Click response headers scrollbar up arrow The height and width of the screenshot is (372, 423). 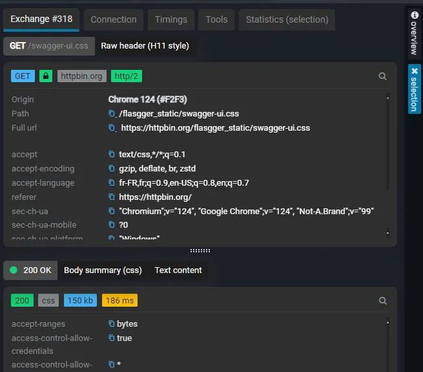coord(387,322)
